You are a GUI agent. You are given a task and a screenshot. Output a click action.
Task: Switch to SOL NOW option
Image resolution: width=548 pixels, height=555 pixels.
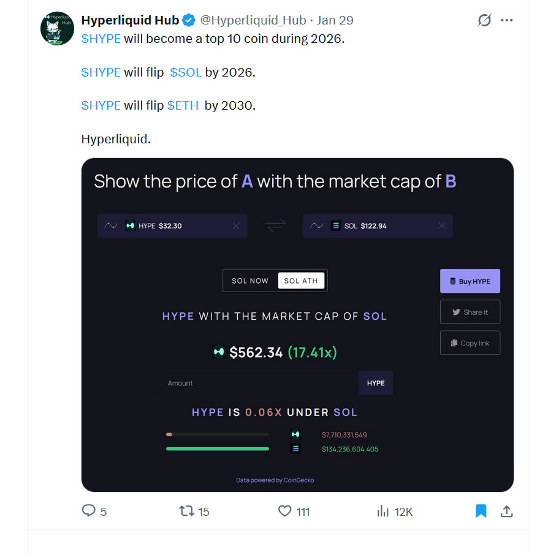(x=250, y=281)
